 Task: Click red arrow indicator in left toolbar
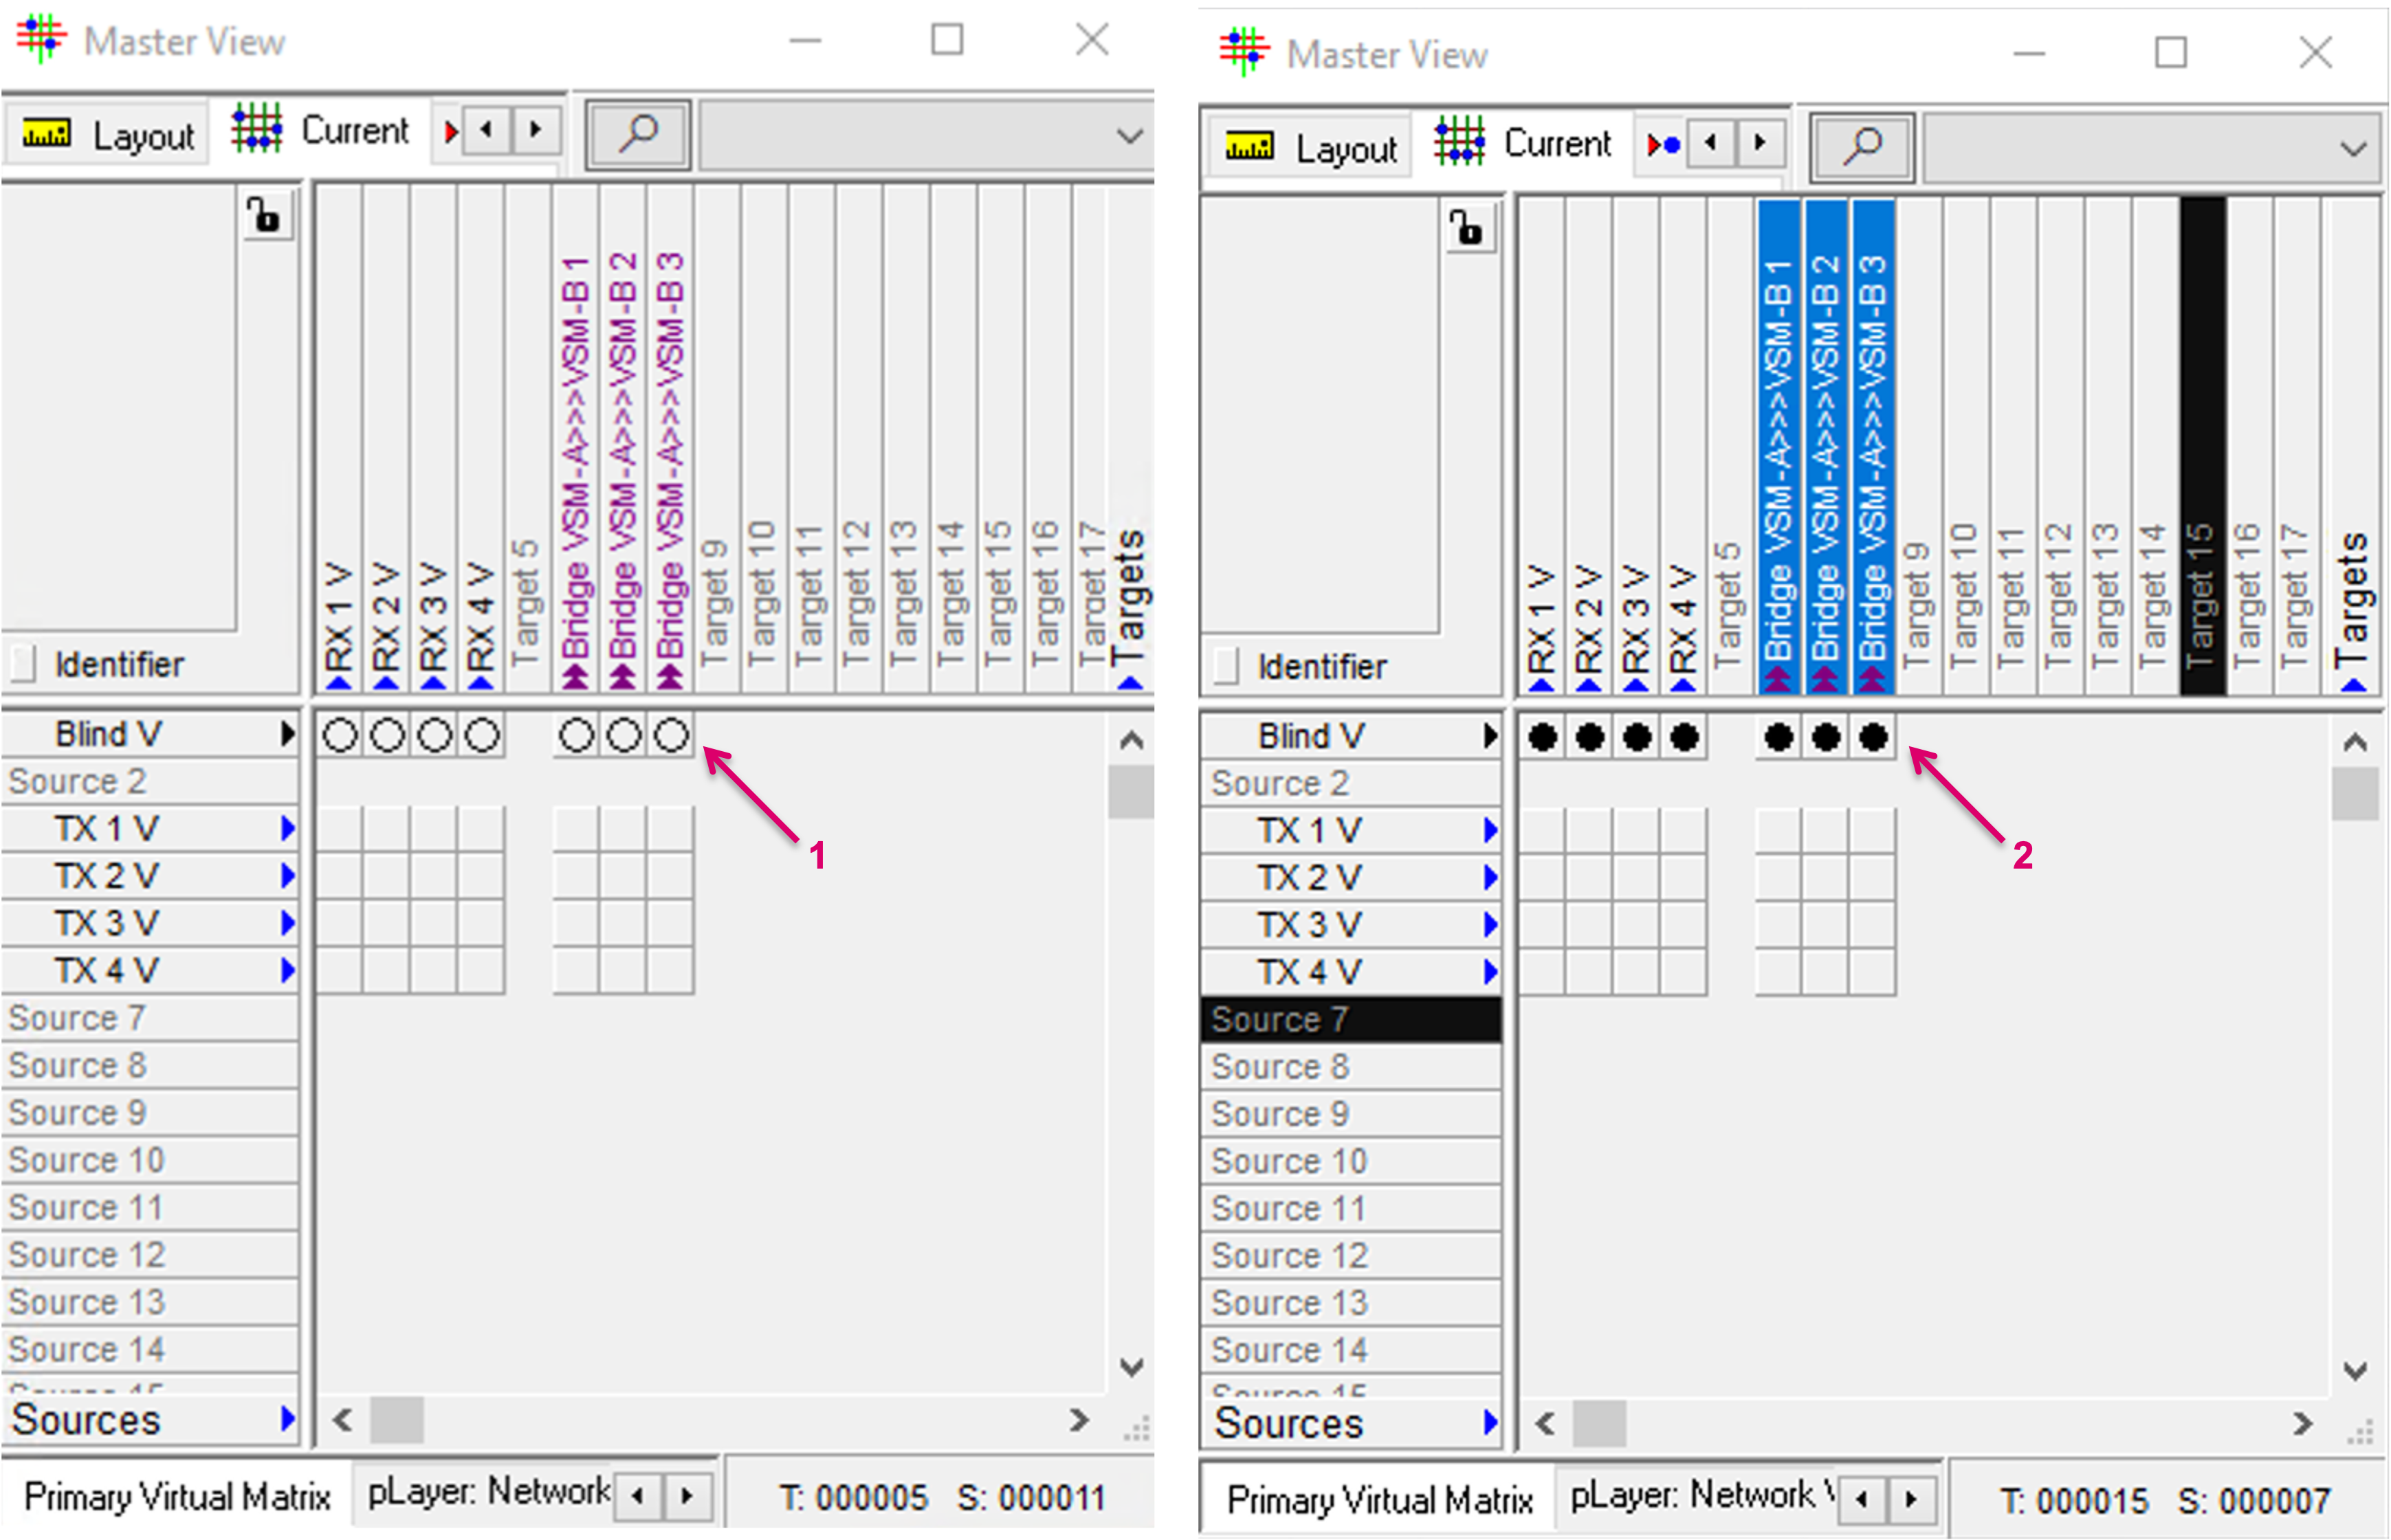click(x=450, y=132)
